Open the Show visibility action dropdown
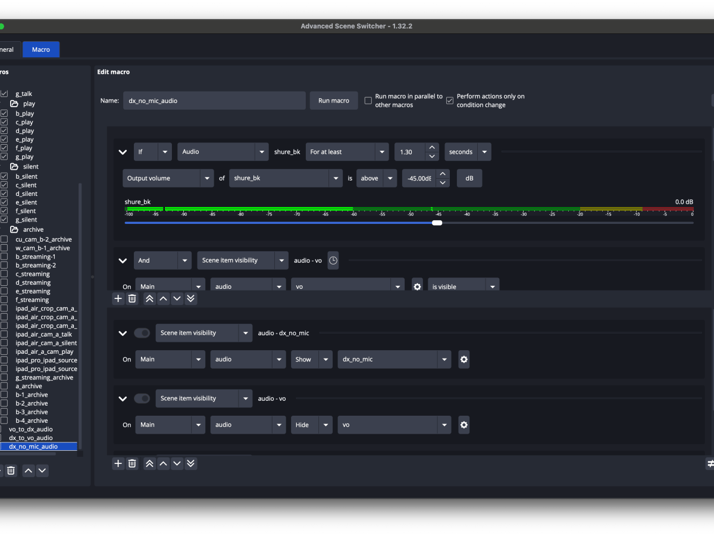Viewport: 714px width, 536px height. point(312,359)
